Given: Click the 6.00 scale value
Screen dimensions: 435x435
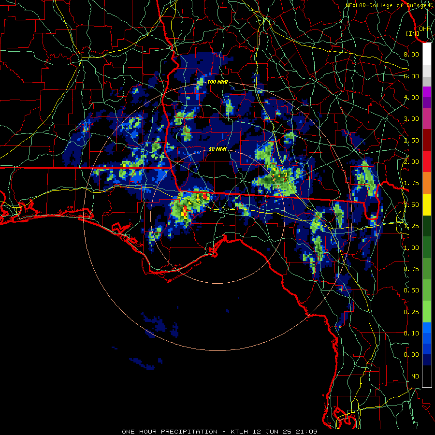Looking at the screenshot, I should pyautogui.click(x=411, y=76).
